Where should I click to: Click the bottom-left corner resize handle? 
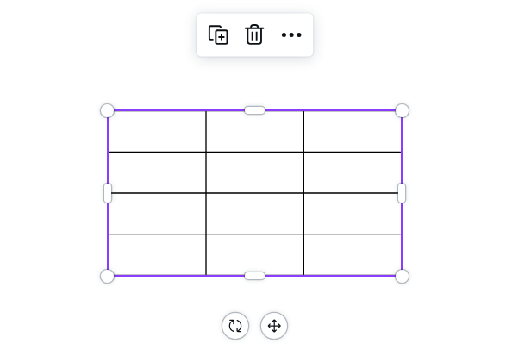108,276
